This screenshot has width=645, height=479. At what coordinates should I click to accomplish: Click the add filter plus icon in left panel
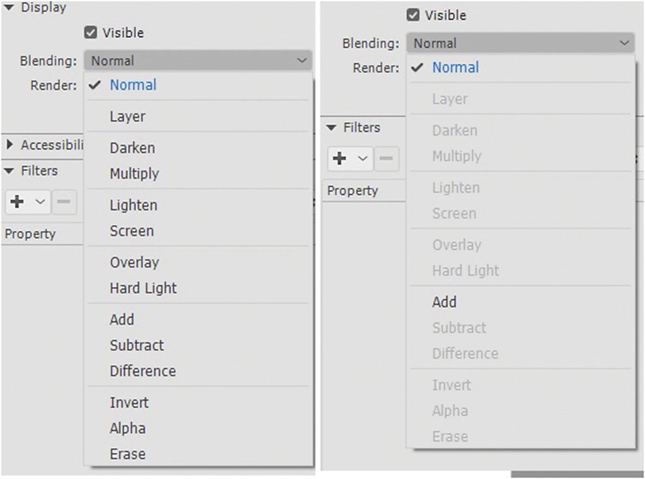click(17, 202)
